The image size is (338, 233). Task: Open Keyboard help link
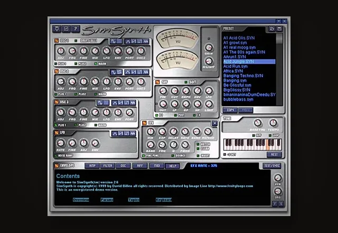164,200
